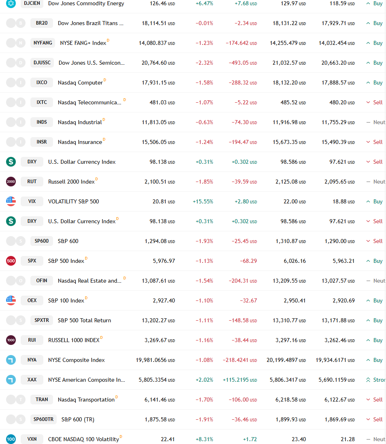This screenshot has width=386, height=444.
Task: Click the Buy rating for BR20
Action: 374,23
